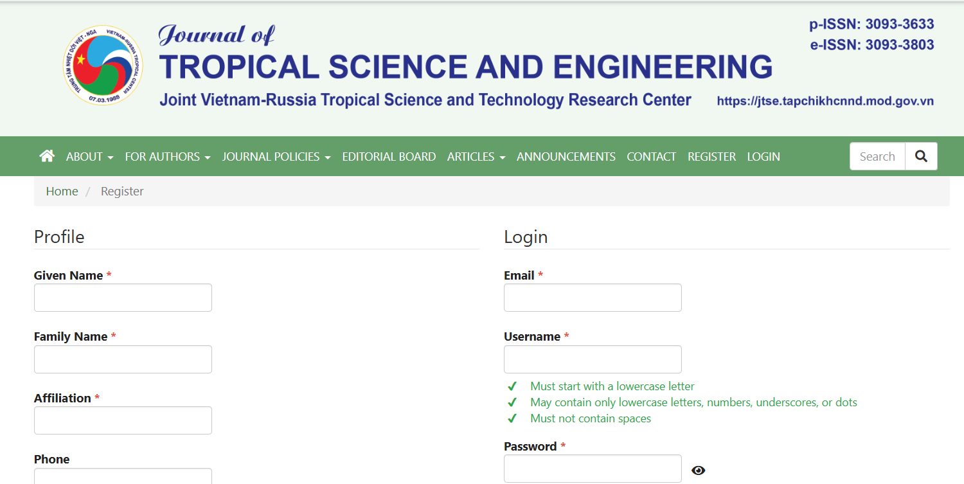
Task: Expand the ABOUT dropdown menu
Action: (x=90, y=156)
